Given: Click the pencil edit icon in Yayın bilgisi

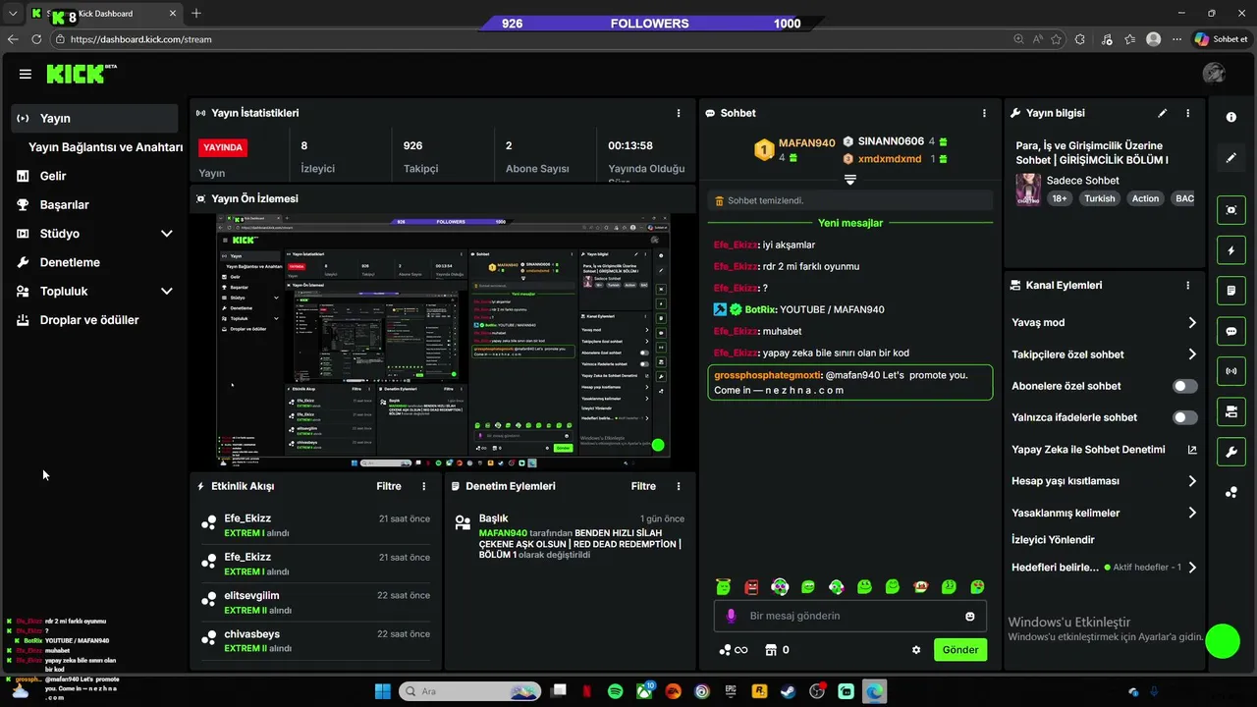Looking at the screenshot, I should tap(1163, 113).
